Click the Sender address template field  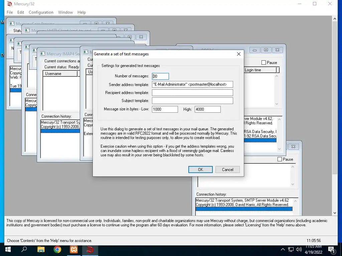tap(192, 84)
